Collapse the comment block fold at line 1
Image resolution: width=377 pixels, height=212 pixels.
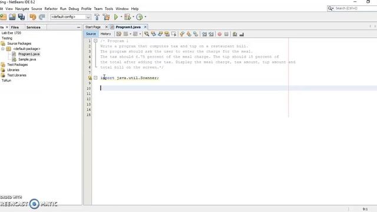pyautogui.click(x=95, y=41)
